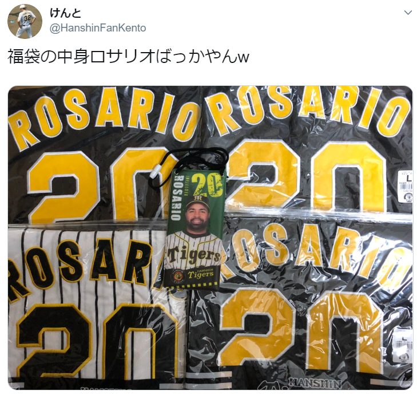Click the yellow HANSHIN Tigers text on card footer

click(201, 274)
